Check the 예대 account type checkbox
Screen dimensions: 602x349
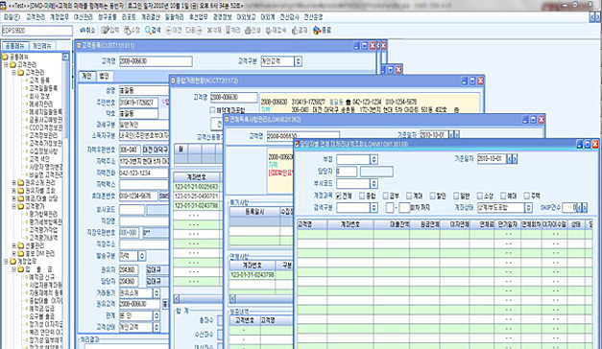[x=503, y=196]
